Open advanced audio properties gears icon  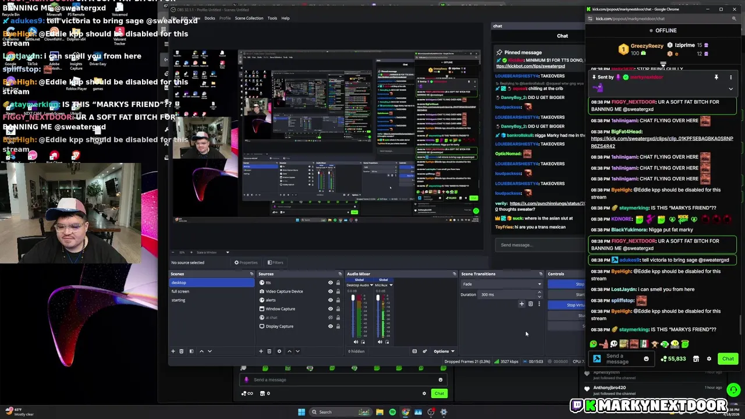click(x=424, y=351)
